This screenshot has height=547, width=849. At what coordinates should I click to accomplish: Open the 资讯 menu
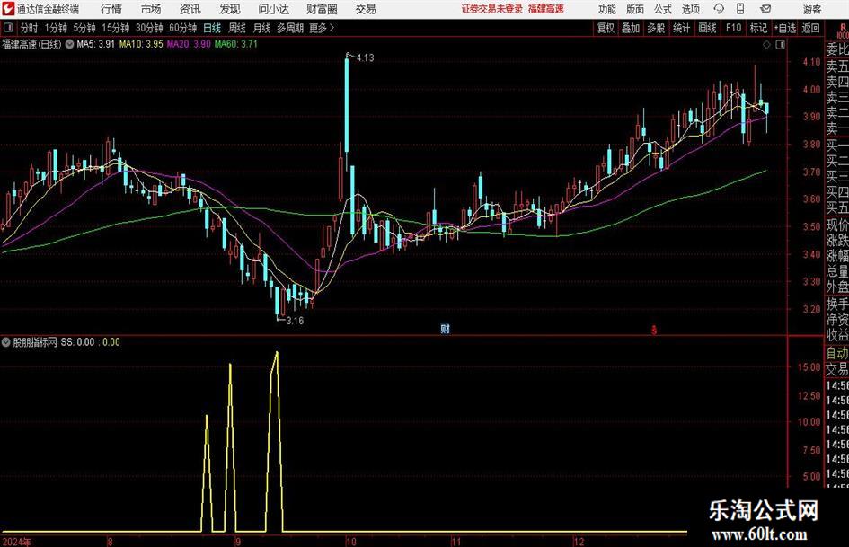point(190,9)
